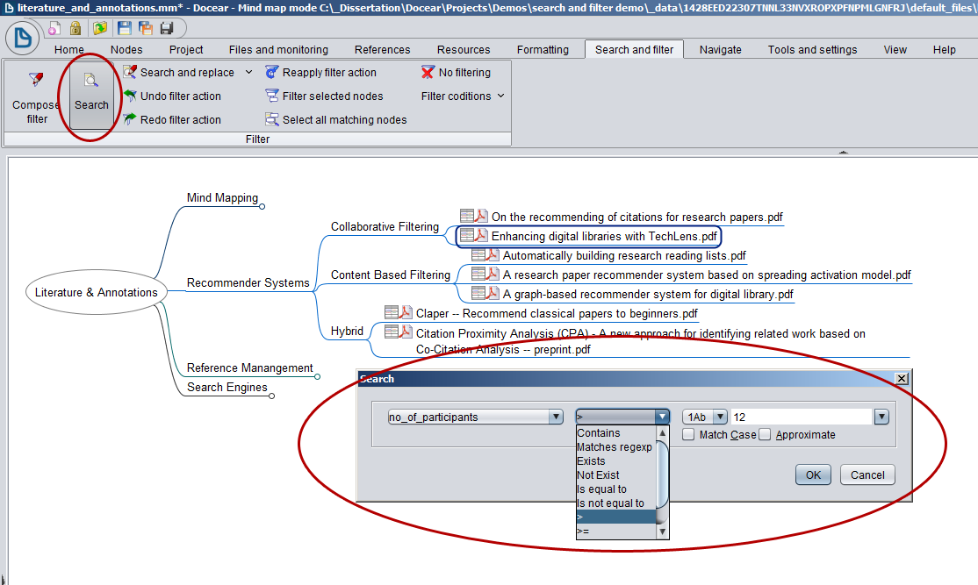Click the Select all matching nodes icon

(272, 119)
